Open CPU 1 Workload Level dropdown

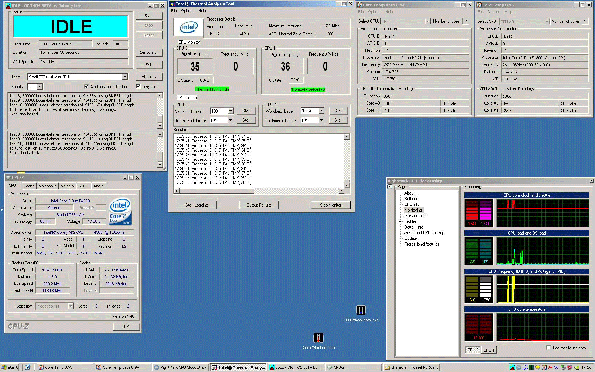[x=321, y=111]
